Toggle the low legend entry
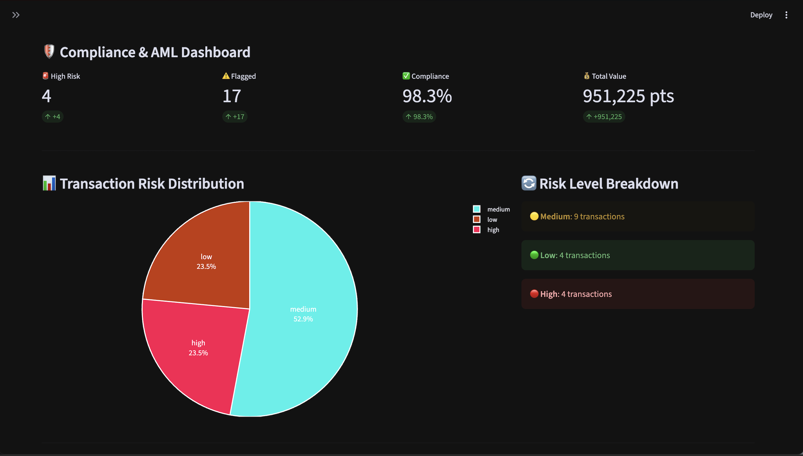Image resolution: width=803 pixels, height=456 pixels. tap(492, 219)
